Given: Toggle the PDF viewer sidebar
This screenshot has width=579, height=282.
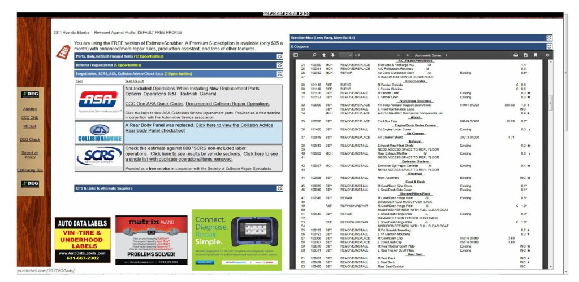Looking at the screenshot, I should pos(295,55).
